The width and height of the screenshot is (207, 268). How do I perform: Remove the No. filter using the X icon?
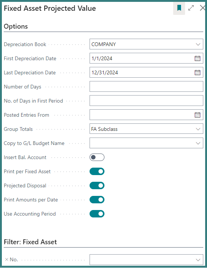pyautogui.click(x=7, y=259)
